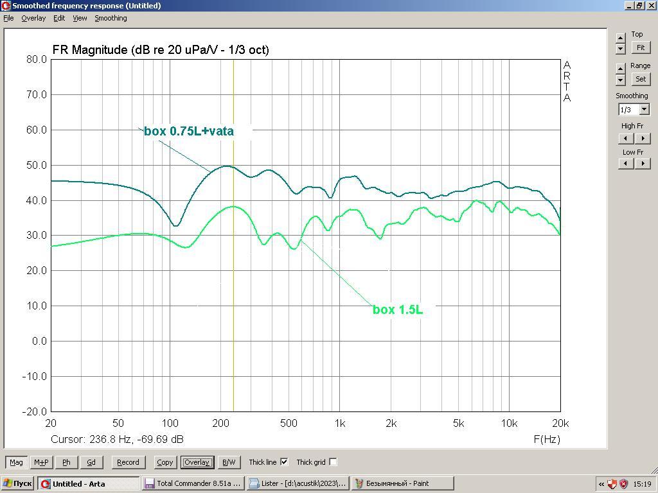Restore the Arta window size
Screen dimensions: 658x493
639,5
